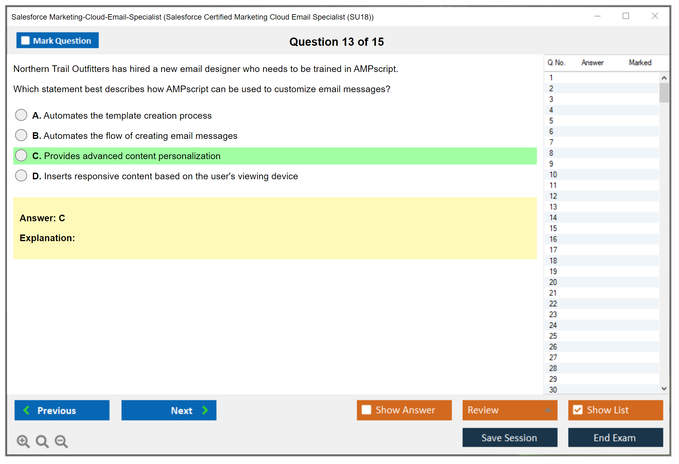The width and height of the screenshot is (679, 464).
Task: Click the zoom out magnifier icon
Action: (61, 441)
